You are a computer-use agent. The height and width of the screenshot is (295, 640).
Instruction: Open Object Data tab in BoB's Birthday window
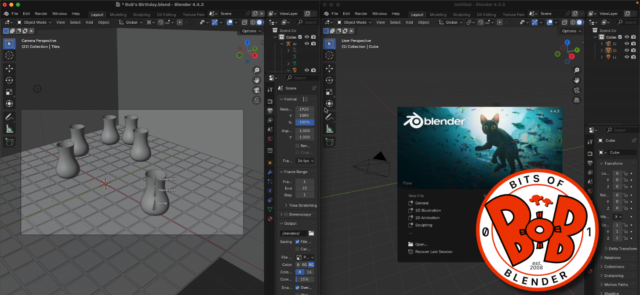click(x=270, y=209)
